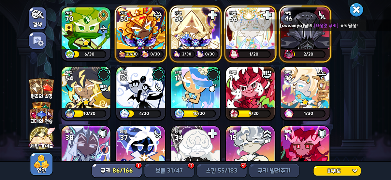
Task: Select the level 32 blonde cookie with staff
Action: (x=305, y=93)
